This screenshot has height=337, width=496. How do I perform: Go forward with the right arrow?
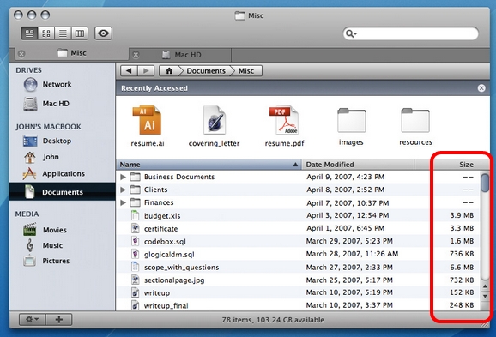coord(146,71)
